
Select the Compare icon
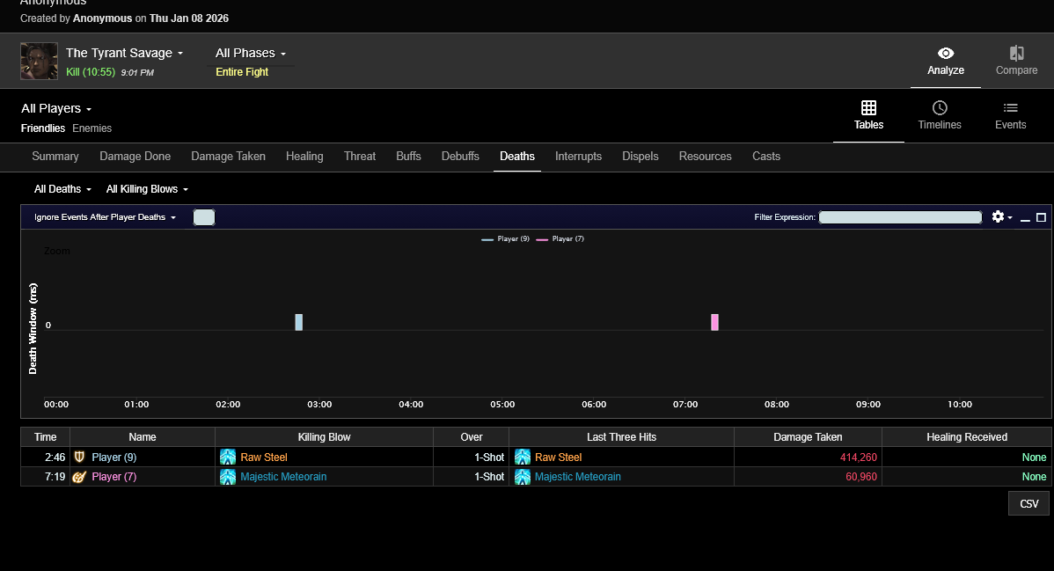click(1016, 53)
